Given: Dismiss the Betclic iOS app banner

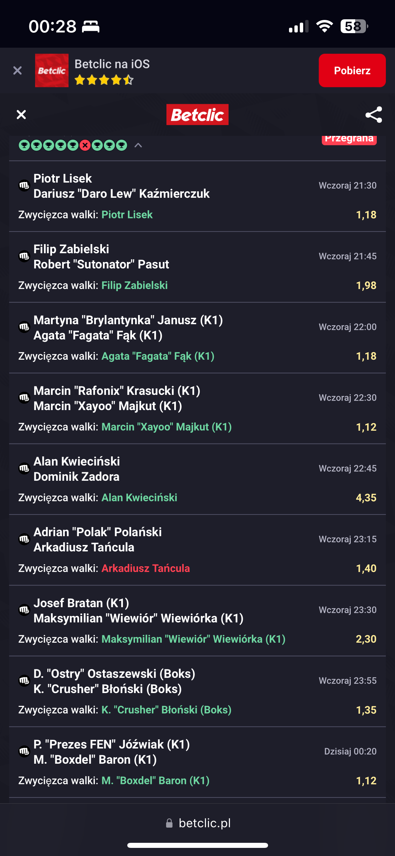Looking at the screenshot, I should (x=17, y=70).
